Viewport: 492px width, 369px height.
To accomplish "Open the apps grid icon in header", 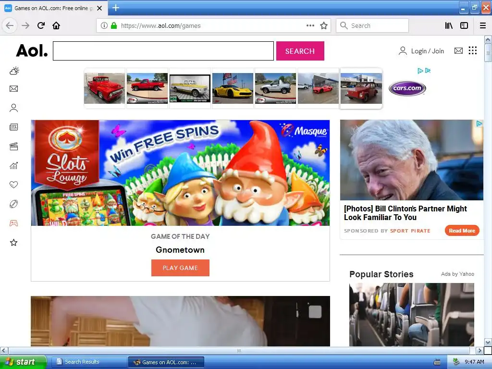I will pyautogui.click(x=473, y=50).
